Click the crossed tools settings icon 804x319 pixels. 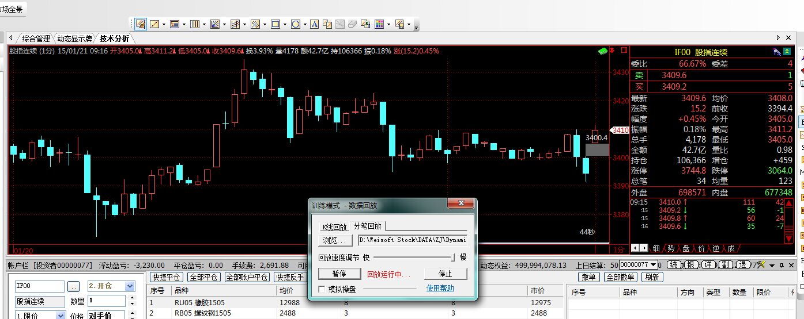762,264
